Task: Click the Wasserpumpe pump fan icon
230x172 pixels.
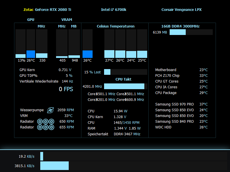Action: pyautogui.click(x=51, y=110)
